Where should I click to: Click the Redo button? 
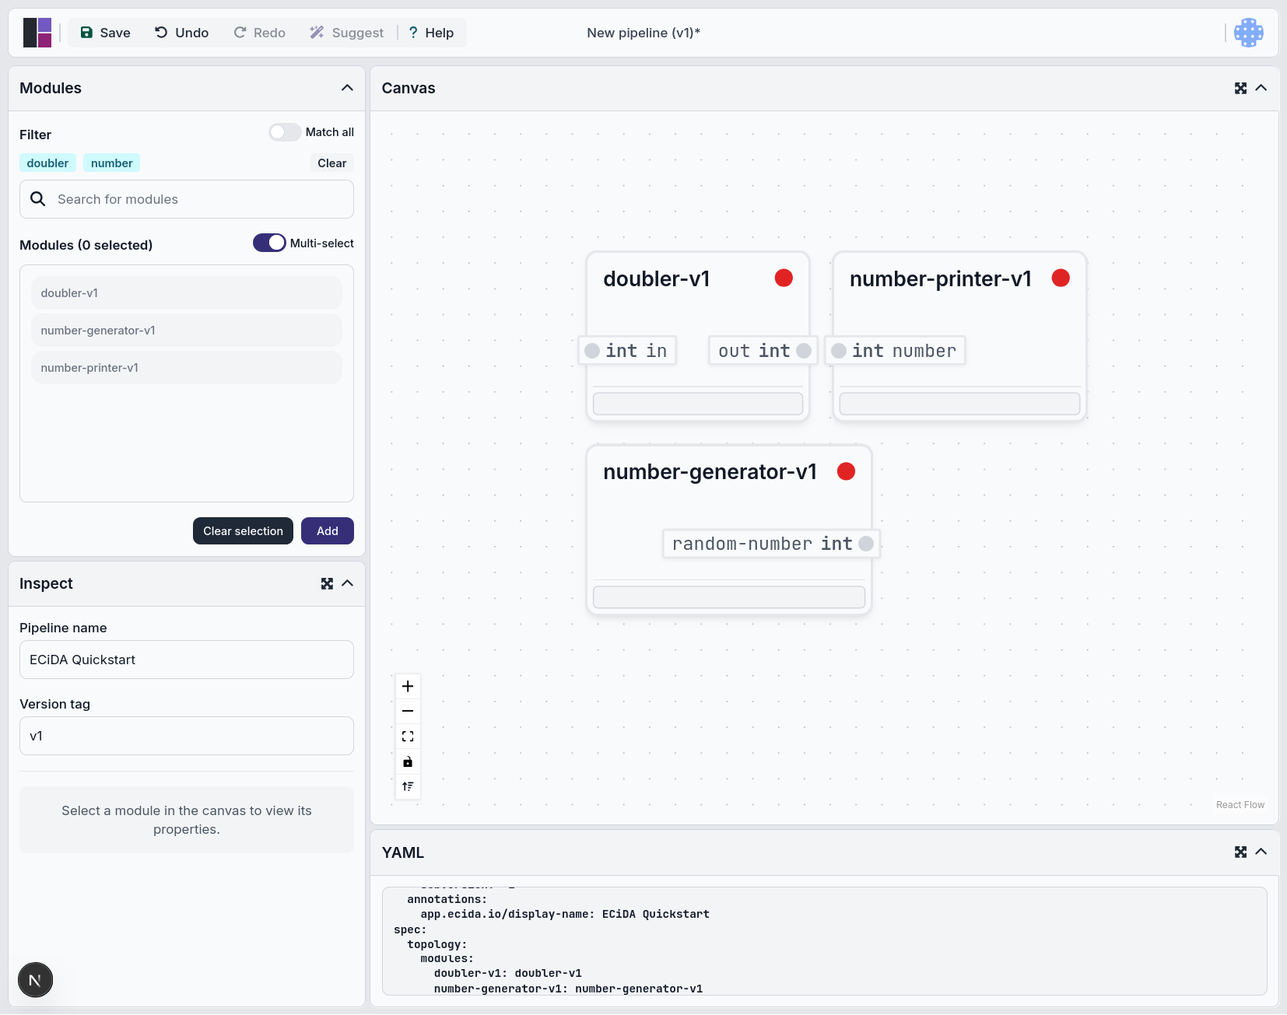(x=260, y=33)
